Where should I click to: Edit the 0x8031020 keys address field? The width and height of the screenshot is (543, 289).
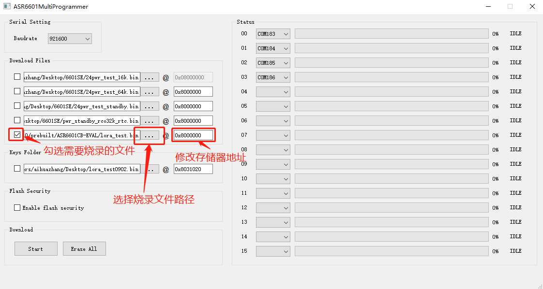click(x=193, y=169)
